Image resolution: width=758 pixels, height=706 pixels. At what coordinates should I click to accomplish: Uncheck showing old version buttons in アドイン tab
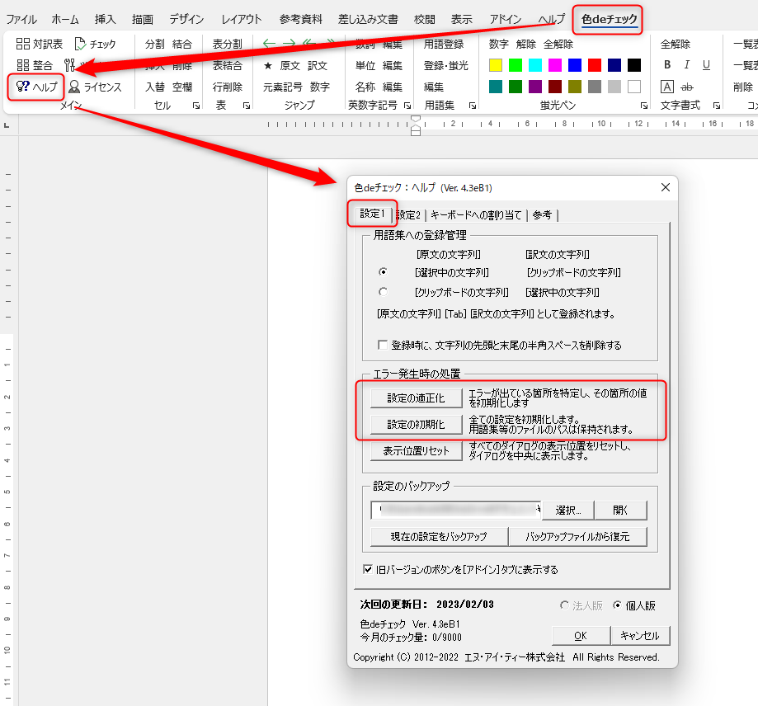click(368, 569)
